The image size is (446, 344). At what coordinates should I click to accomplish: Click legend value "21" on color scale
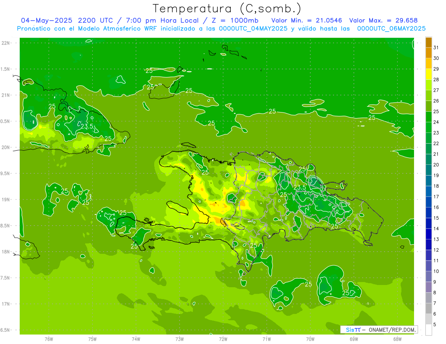436,154
